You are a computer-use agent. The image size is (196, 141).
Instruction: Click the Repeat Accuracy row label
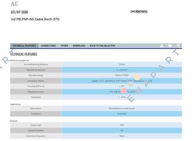tap(36, 92)
